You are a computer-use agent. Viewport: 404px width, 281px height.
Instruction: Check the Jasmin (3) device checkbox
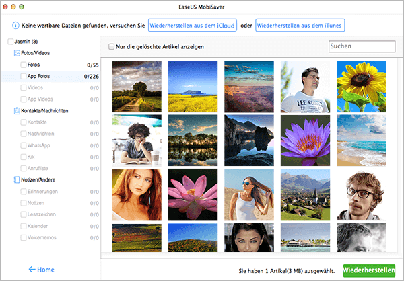click(10, 42)
